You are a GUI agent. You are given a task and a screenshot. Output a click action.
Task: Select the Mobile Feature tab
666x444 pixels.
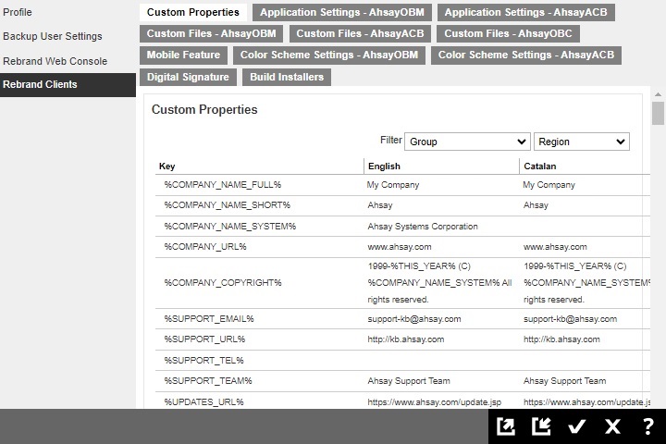[183, 55]
